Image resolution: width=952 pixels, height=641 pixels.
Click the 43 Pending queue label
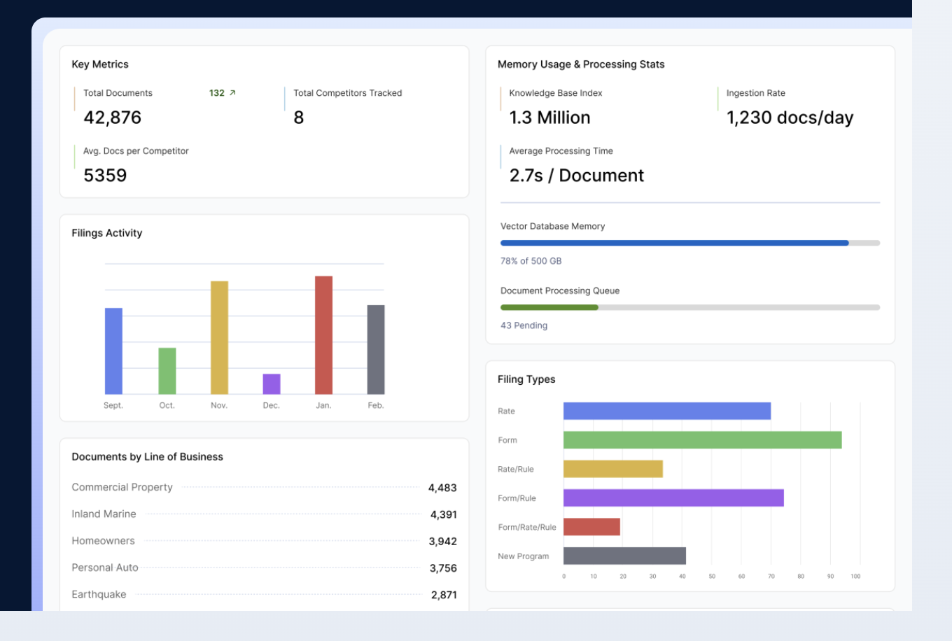click(524, 325)
